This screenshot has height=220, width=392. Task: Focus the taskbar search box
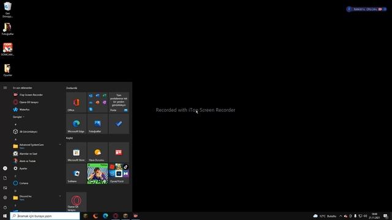click(x=45, y=216)
